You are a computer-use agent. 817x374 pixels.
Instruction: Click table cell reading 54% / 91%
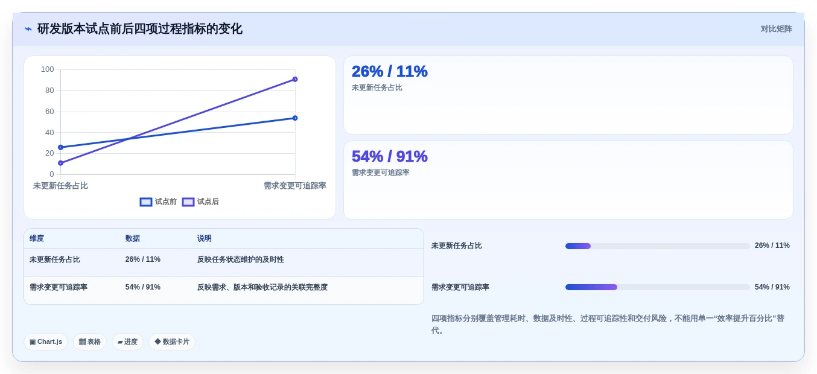[143, 287]
